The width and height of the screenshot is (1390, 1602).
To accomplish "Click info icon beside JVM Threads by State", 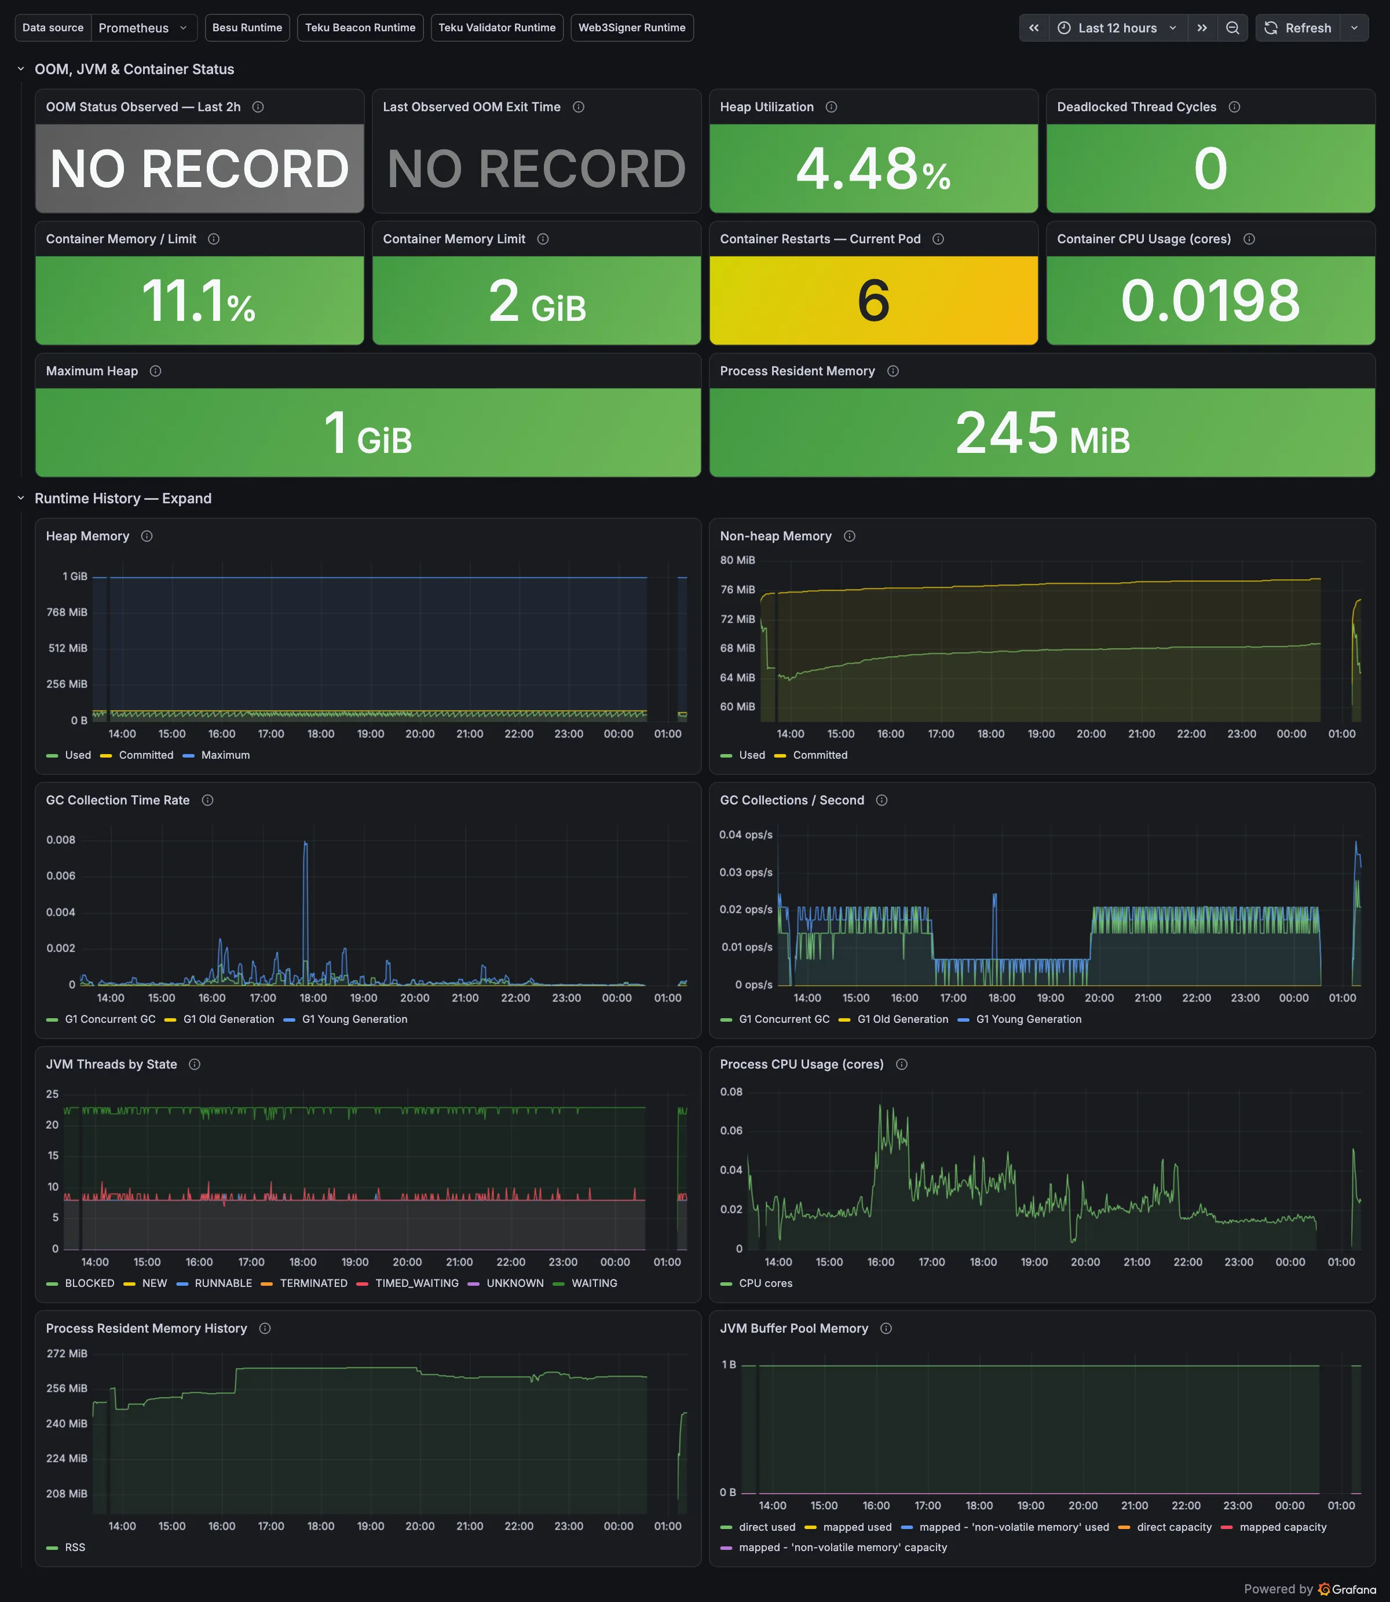I will (x=195, y=1065).
